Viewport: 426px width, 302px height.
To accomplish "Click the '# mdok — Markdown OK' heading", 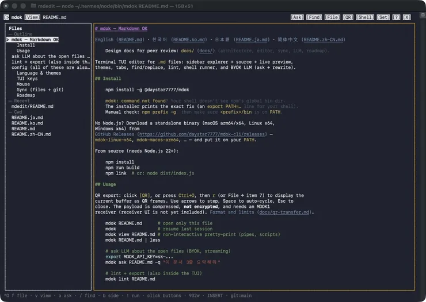I will coord(121,29).
